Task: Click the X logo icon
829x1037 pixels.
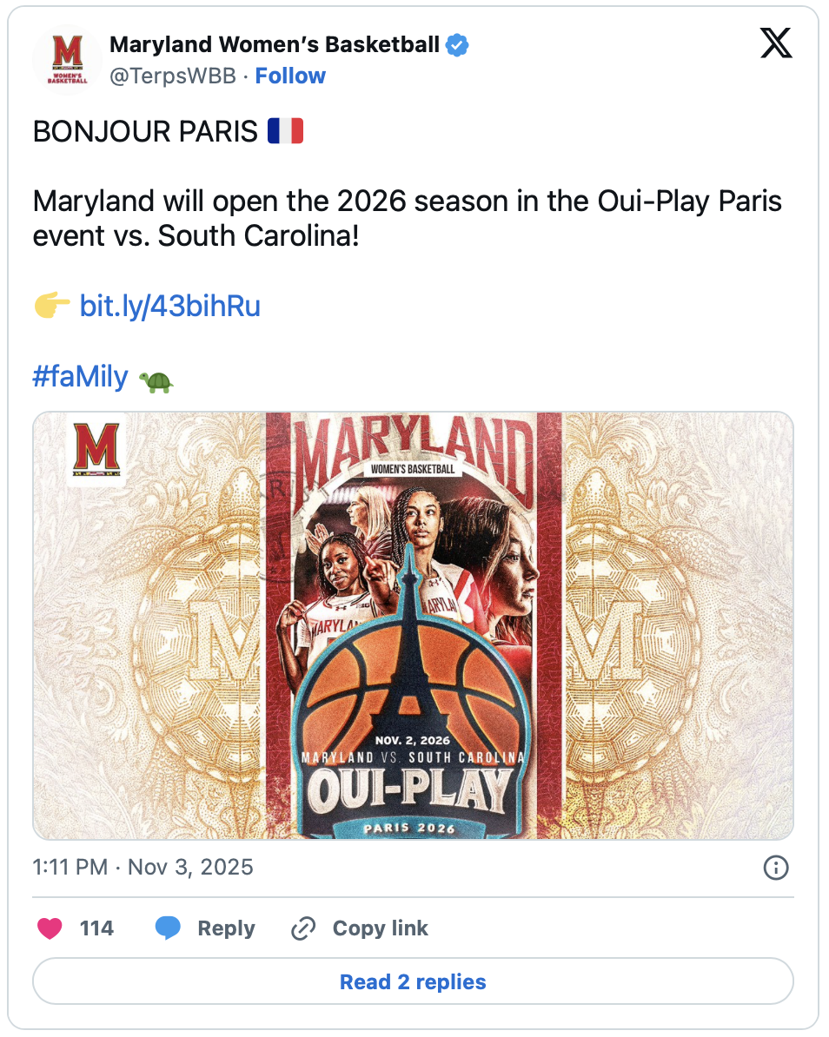Action: click(x=776, y=43)
